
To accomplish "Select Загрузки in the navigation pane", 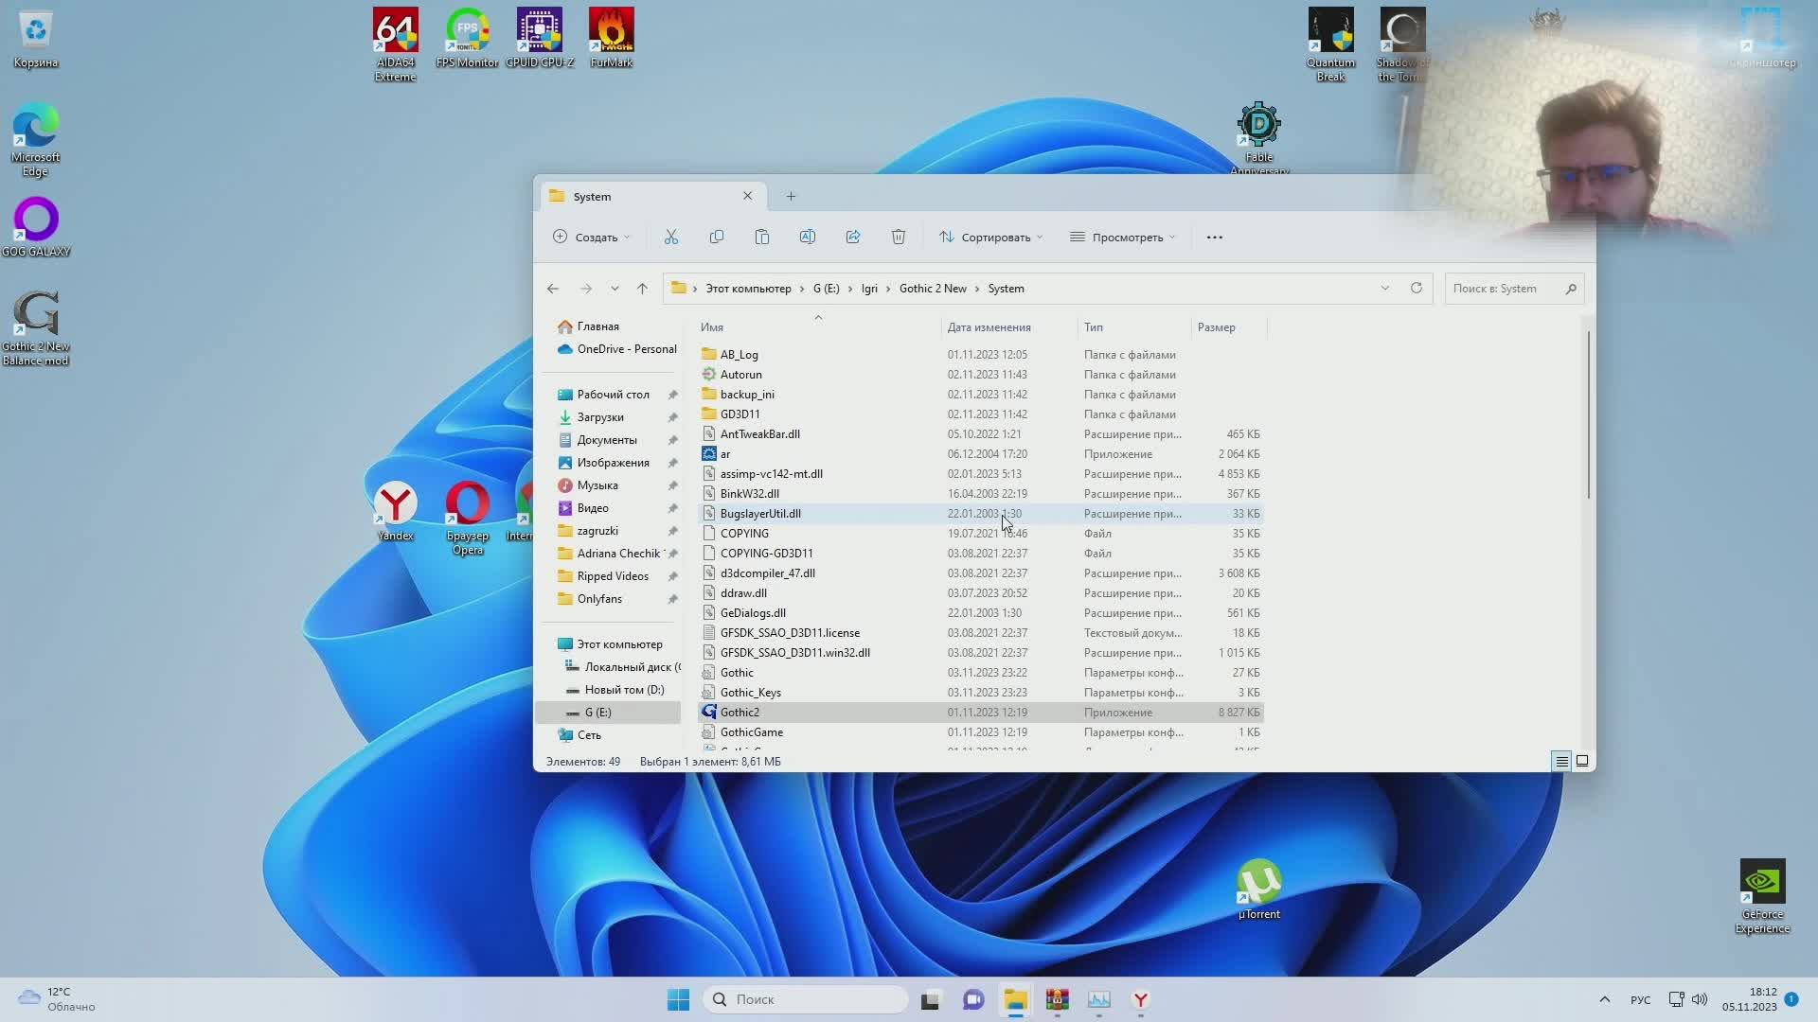I will tap(600, 417).
